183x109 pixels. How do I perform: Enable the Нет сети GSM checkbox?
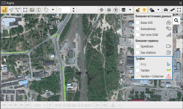138,35
